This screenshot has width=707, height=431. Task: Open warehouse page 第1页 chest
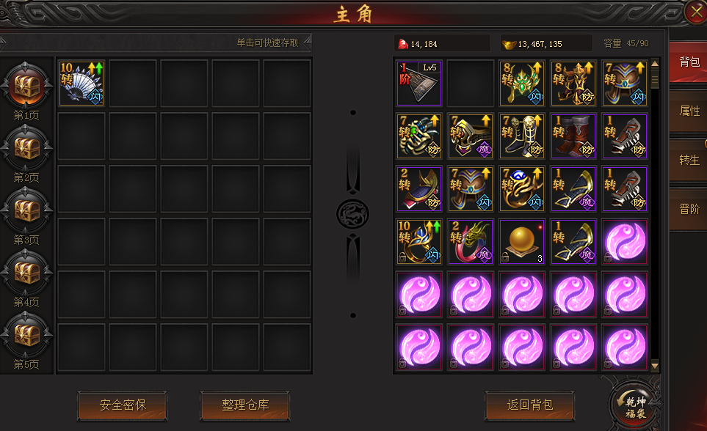[x=26, y=86]
